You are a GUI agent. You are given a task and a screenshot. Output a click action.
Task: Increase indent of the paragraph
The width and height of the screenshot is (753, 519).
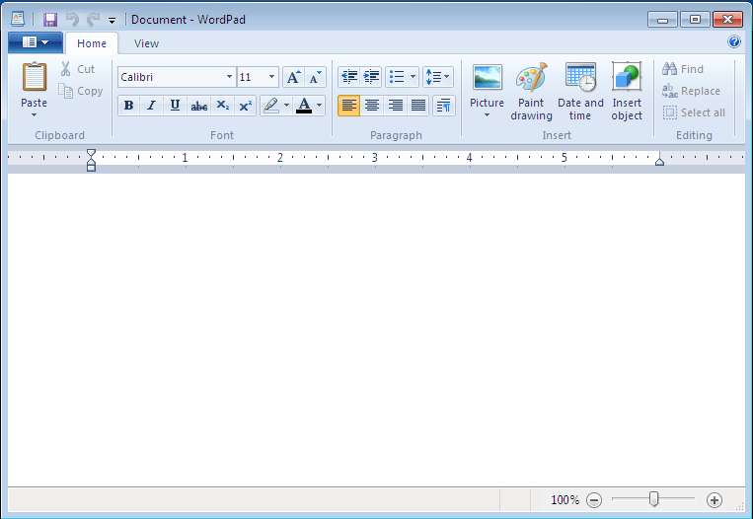(371, 77)
